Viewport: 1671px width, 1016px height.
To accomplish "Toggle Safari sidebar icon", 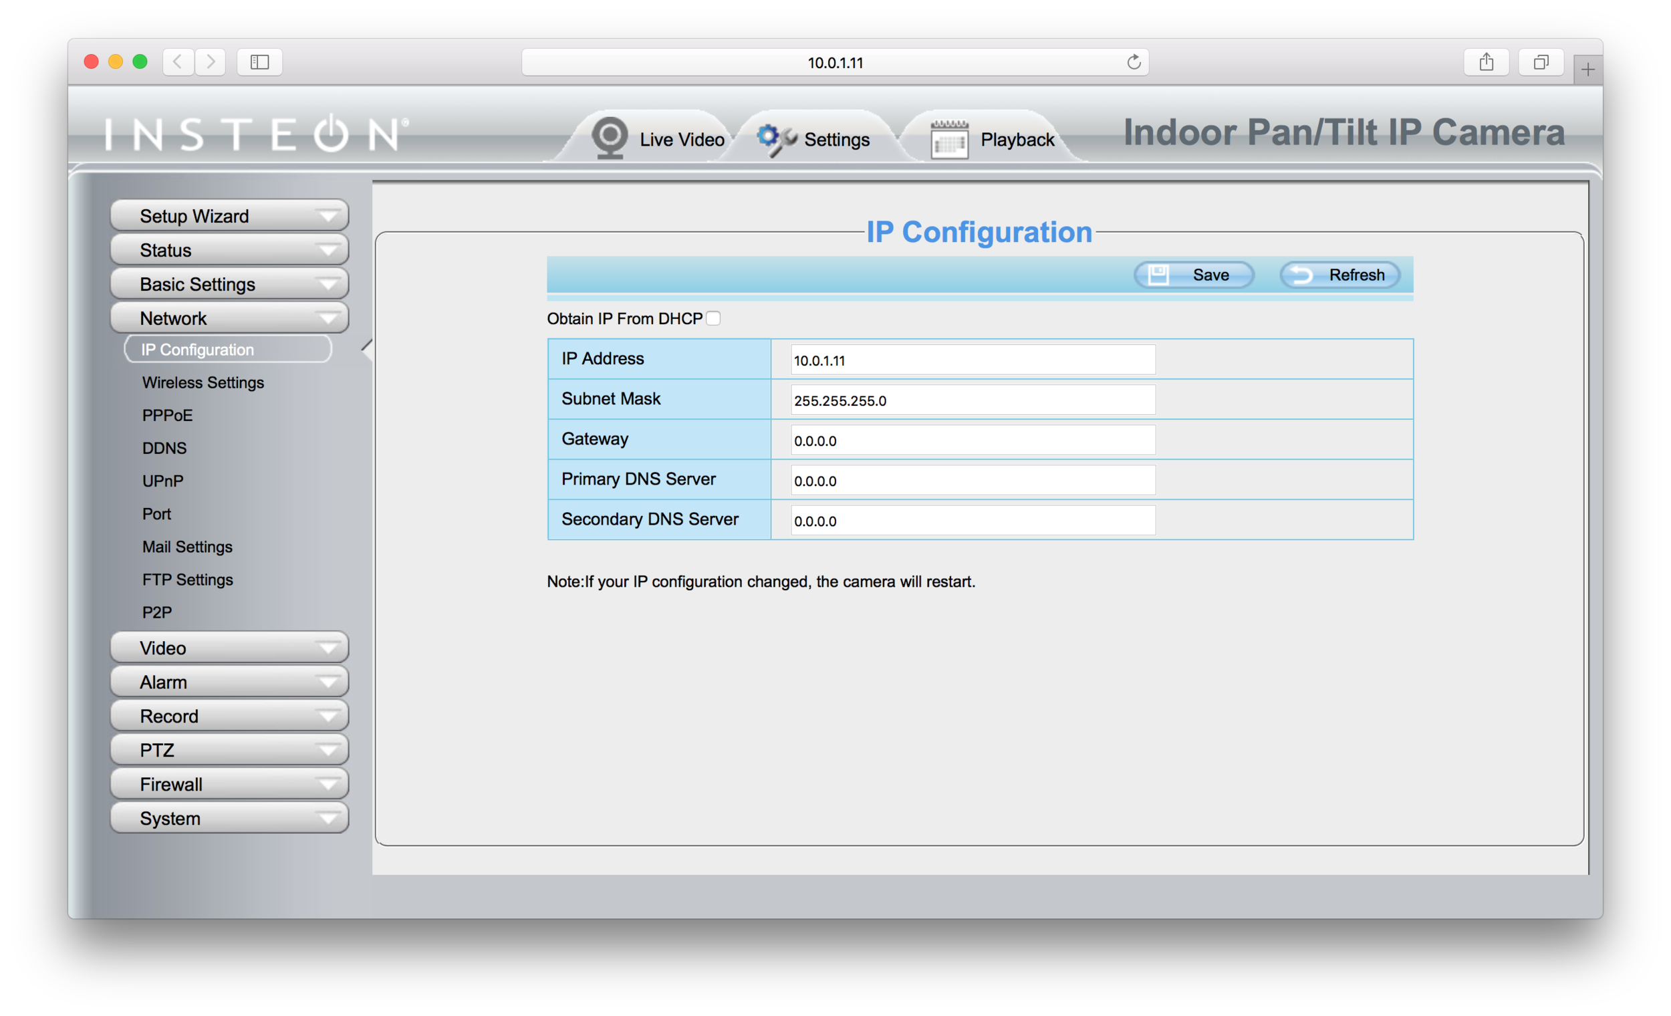I will pyautogui.click(x=260, y=61).
